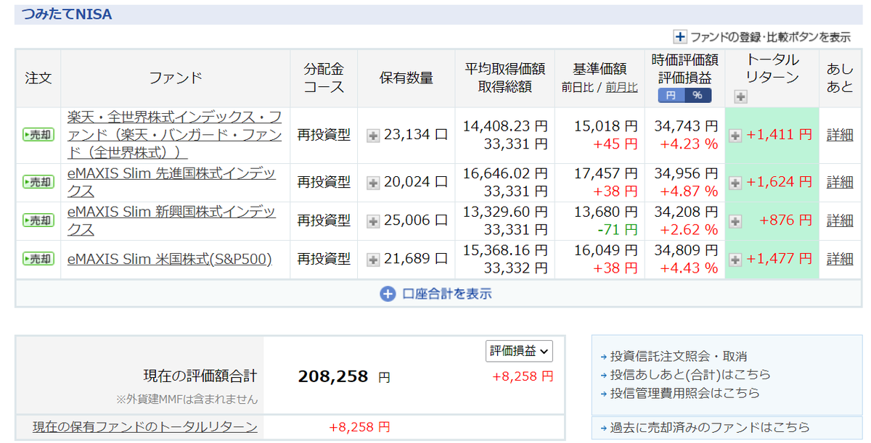
Task: Click 17,457 円 base price cell
Action: [x=605, y=174]
